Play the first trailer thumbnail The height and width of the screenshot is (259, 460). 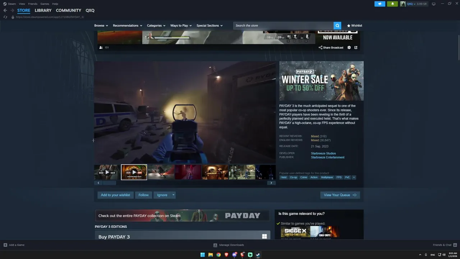click(107, 172)
